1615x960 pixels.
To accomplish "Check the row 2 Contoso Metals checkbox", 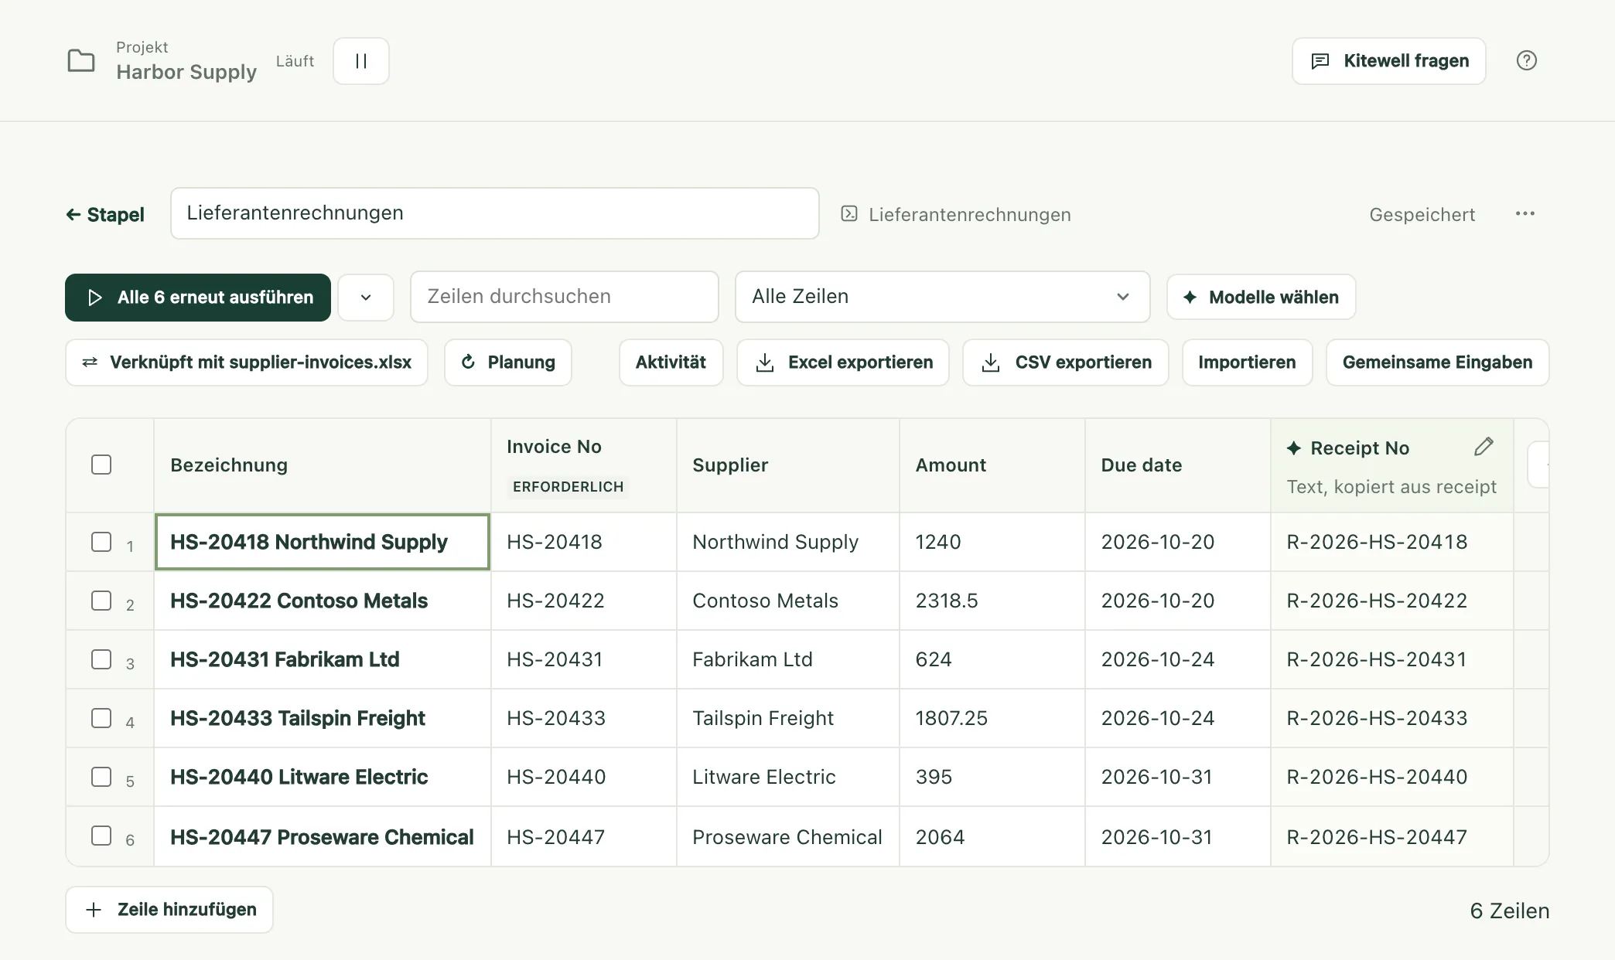I will [101, 601].
